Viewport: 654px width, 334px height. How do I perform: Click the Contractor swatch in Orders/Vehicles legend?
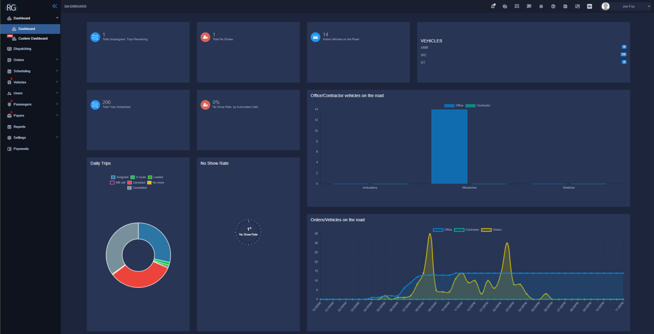459,230
